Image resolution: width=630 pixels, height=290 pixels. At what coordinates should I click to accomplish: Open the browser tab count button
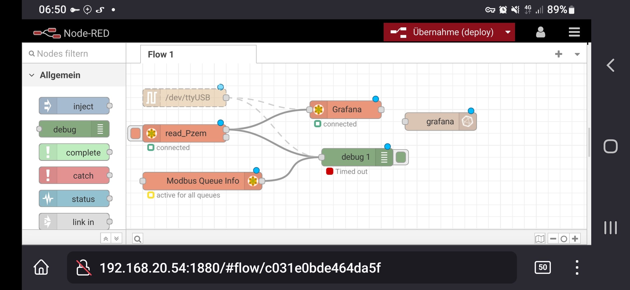coord(542,267)
